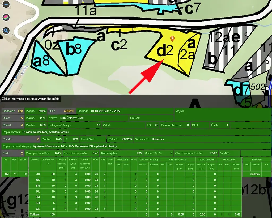Click the Dřevina column header
Image resolution: width=272 pixels, height=218 pixels.
(x=35, y=160)
